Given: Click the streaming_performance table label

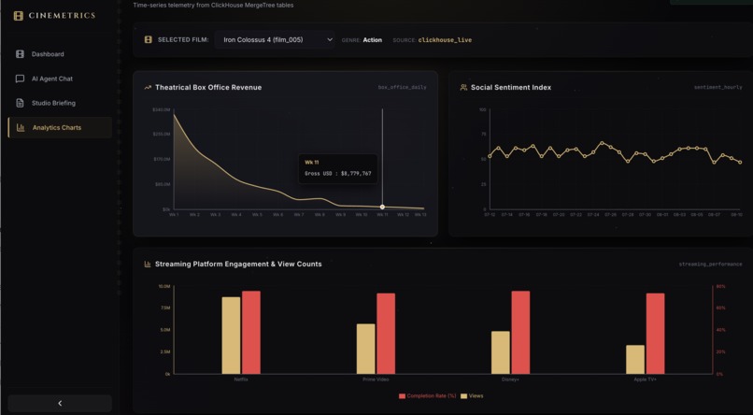Looking at the screenshot, I should pyautogui.click(x=710, y=265).
